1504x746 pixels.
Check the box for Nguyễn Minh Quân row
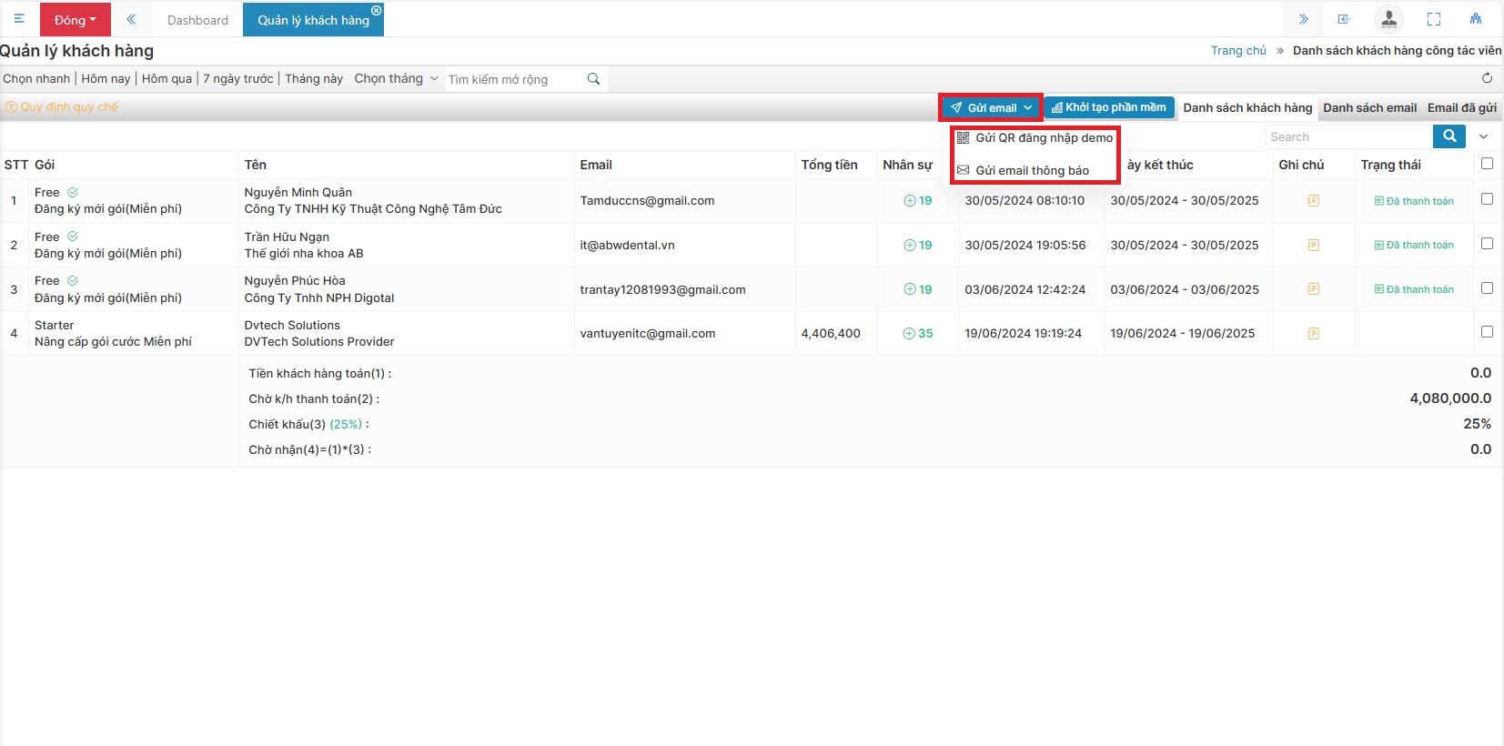pos(1487,198)
